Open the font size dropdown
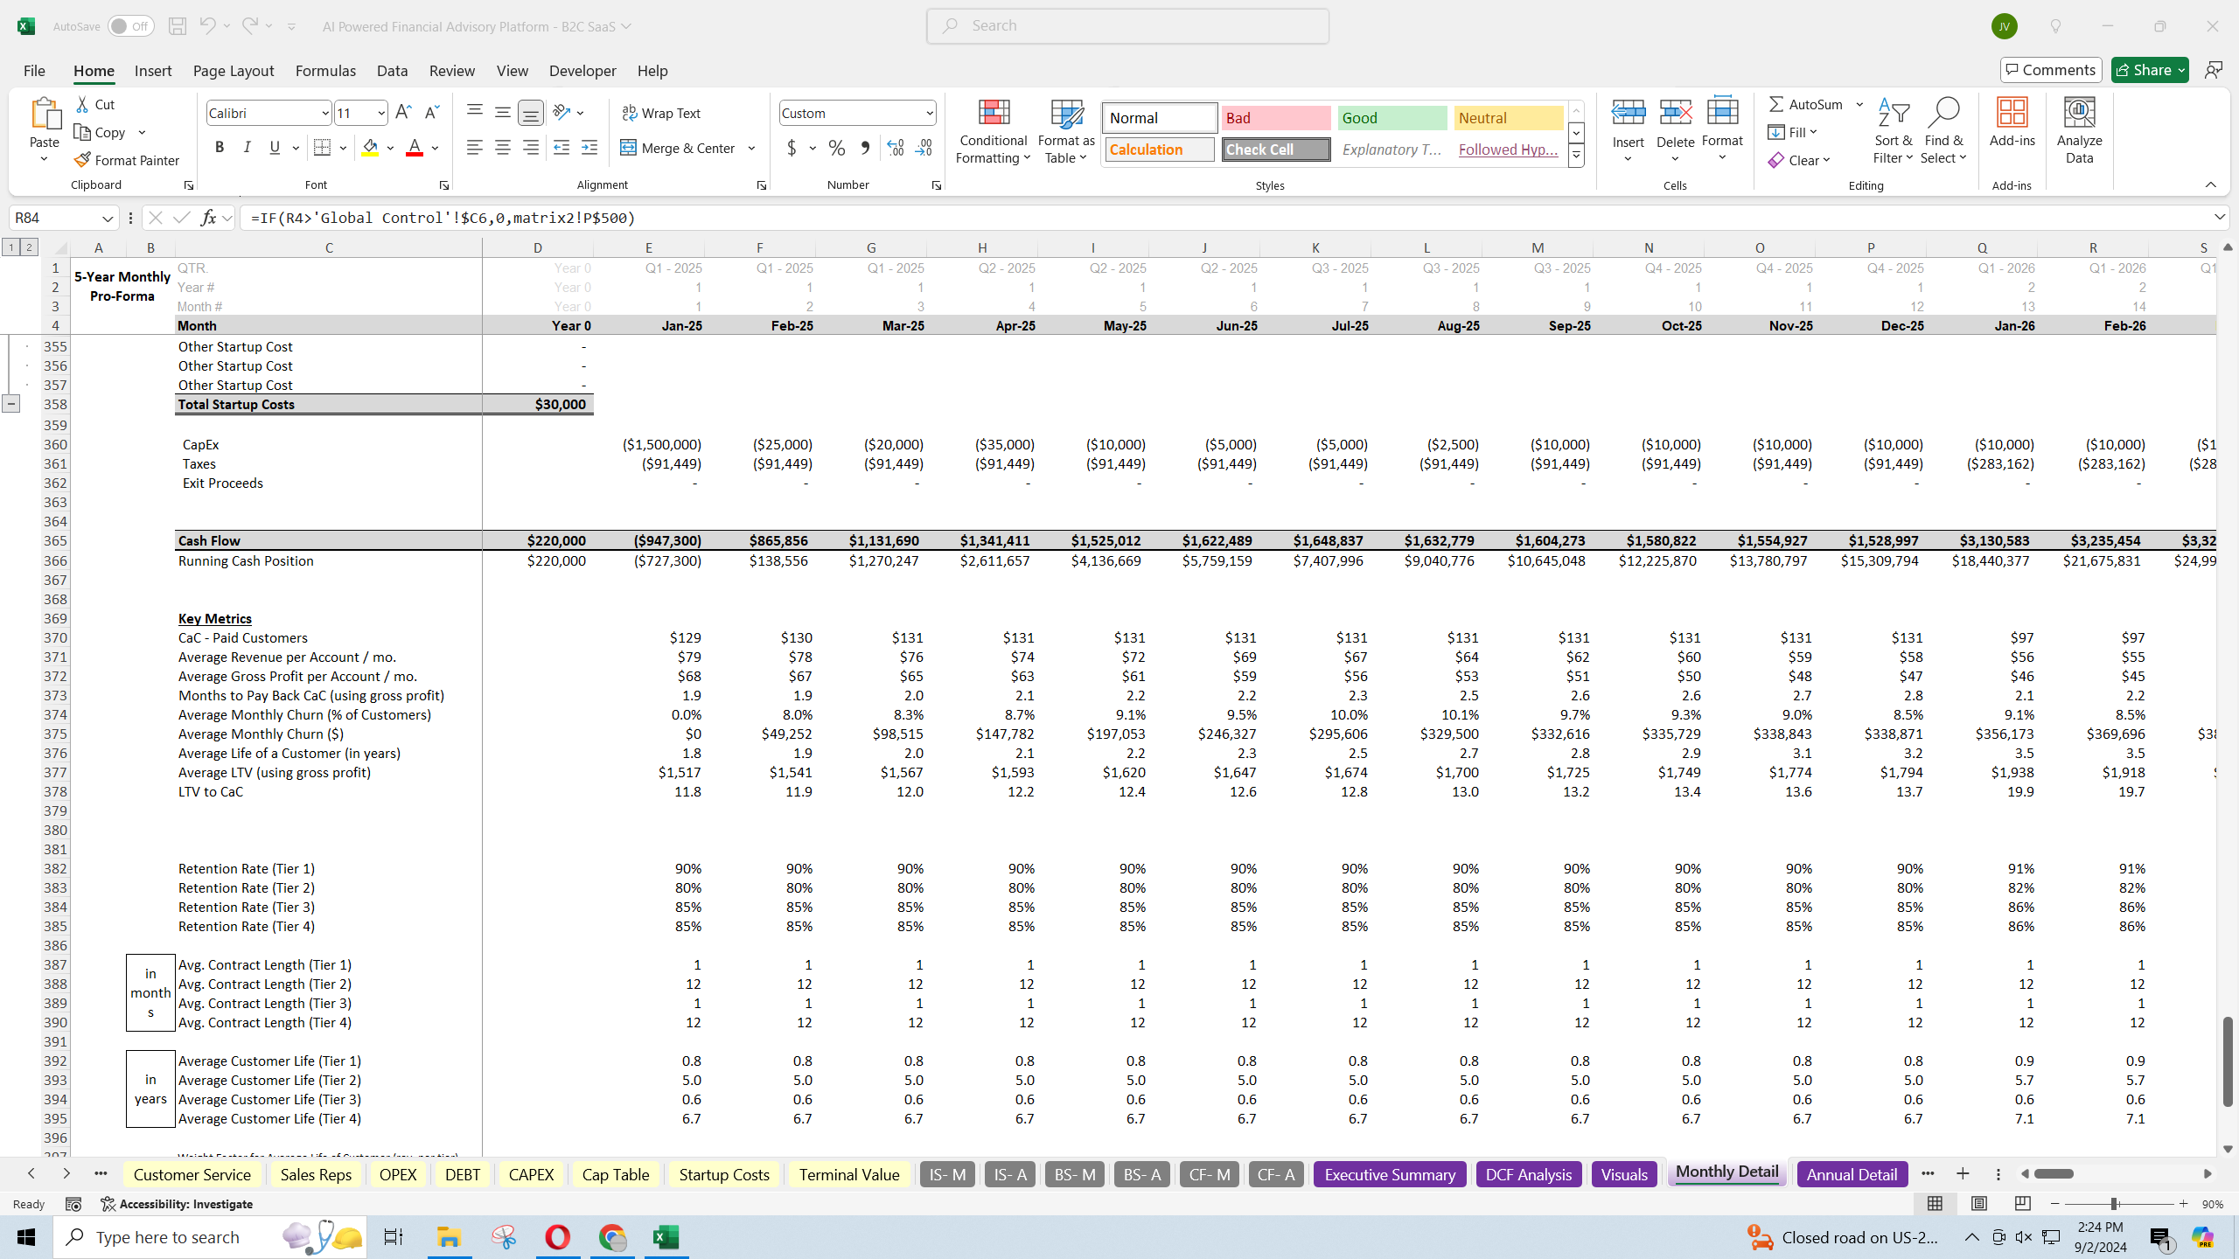Screen dimensions: 2239x1259 point(381,113)
